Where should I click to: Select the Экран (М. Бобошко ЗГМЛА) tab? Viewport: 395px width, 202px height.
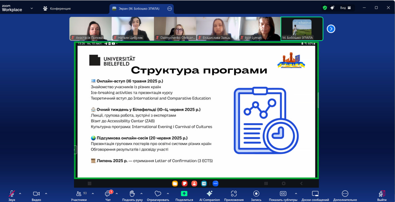pos(139,9)
